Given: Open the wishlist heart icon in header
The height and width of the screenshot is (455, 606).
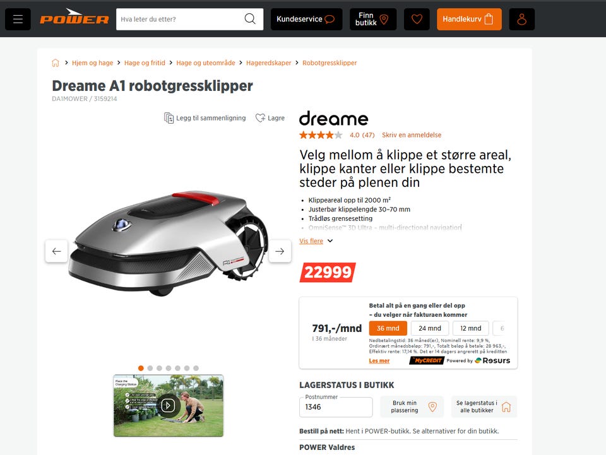Looking at the screenshot, I should tap(417, 20).
